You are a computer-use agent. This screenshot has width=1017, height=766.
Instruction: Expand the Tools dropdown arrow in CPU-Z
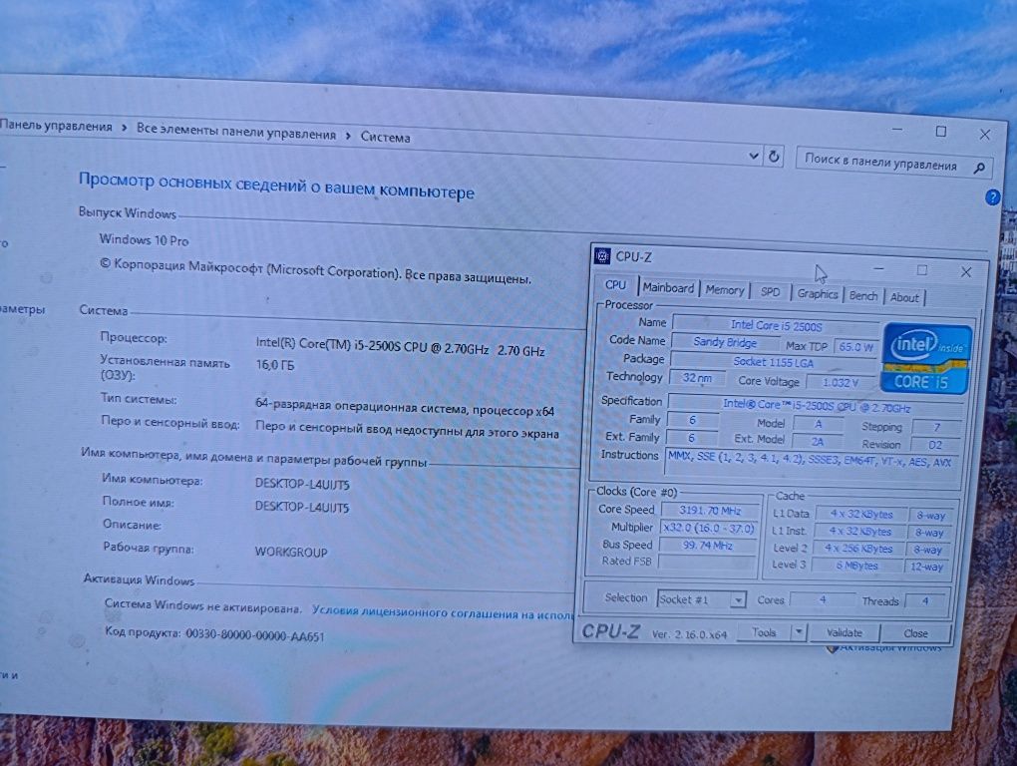799,632
